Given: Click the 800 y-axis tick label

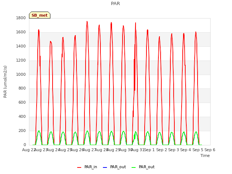Looking at the screenshot, I should click(x=22, y=88).
